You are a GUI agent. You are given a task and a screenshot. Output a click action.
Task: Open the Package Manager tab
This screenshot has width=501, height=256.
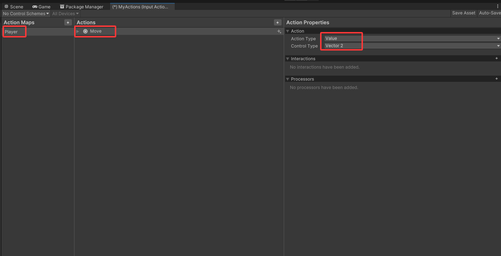81,7
